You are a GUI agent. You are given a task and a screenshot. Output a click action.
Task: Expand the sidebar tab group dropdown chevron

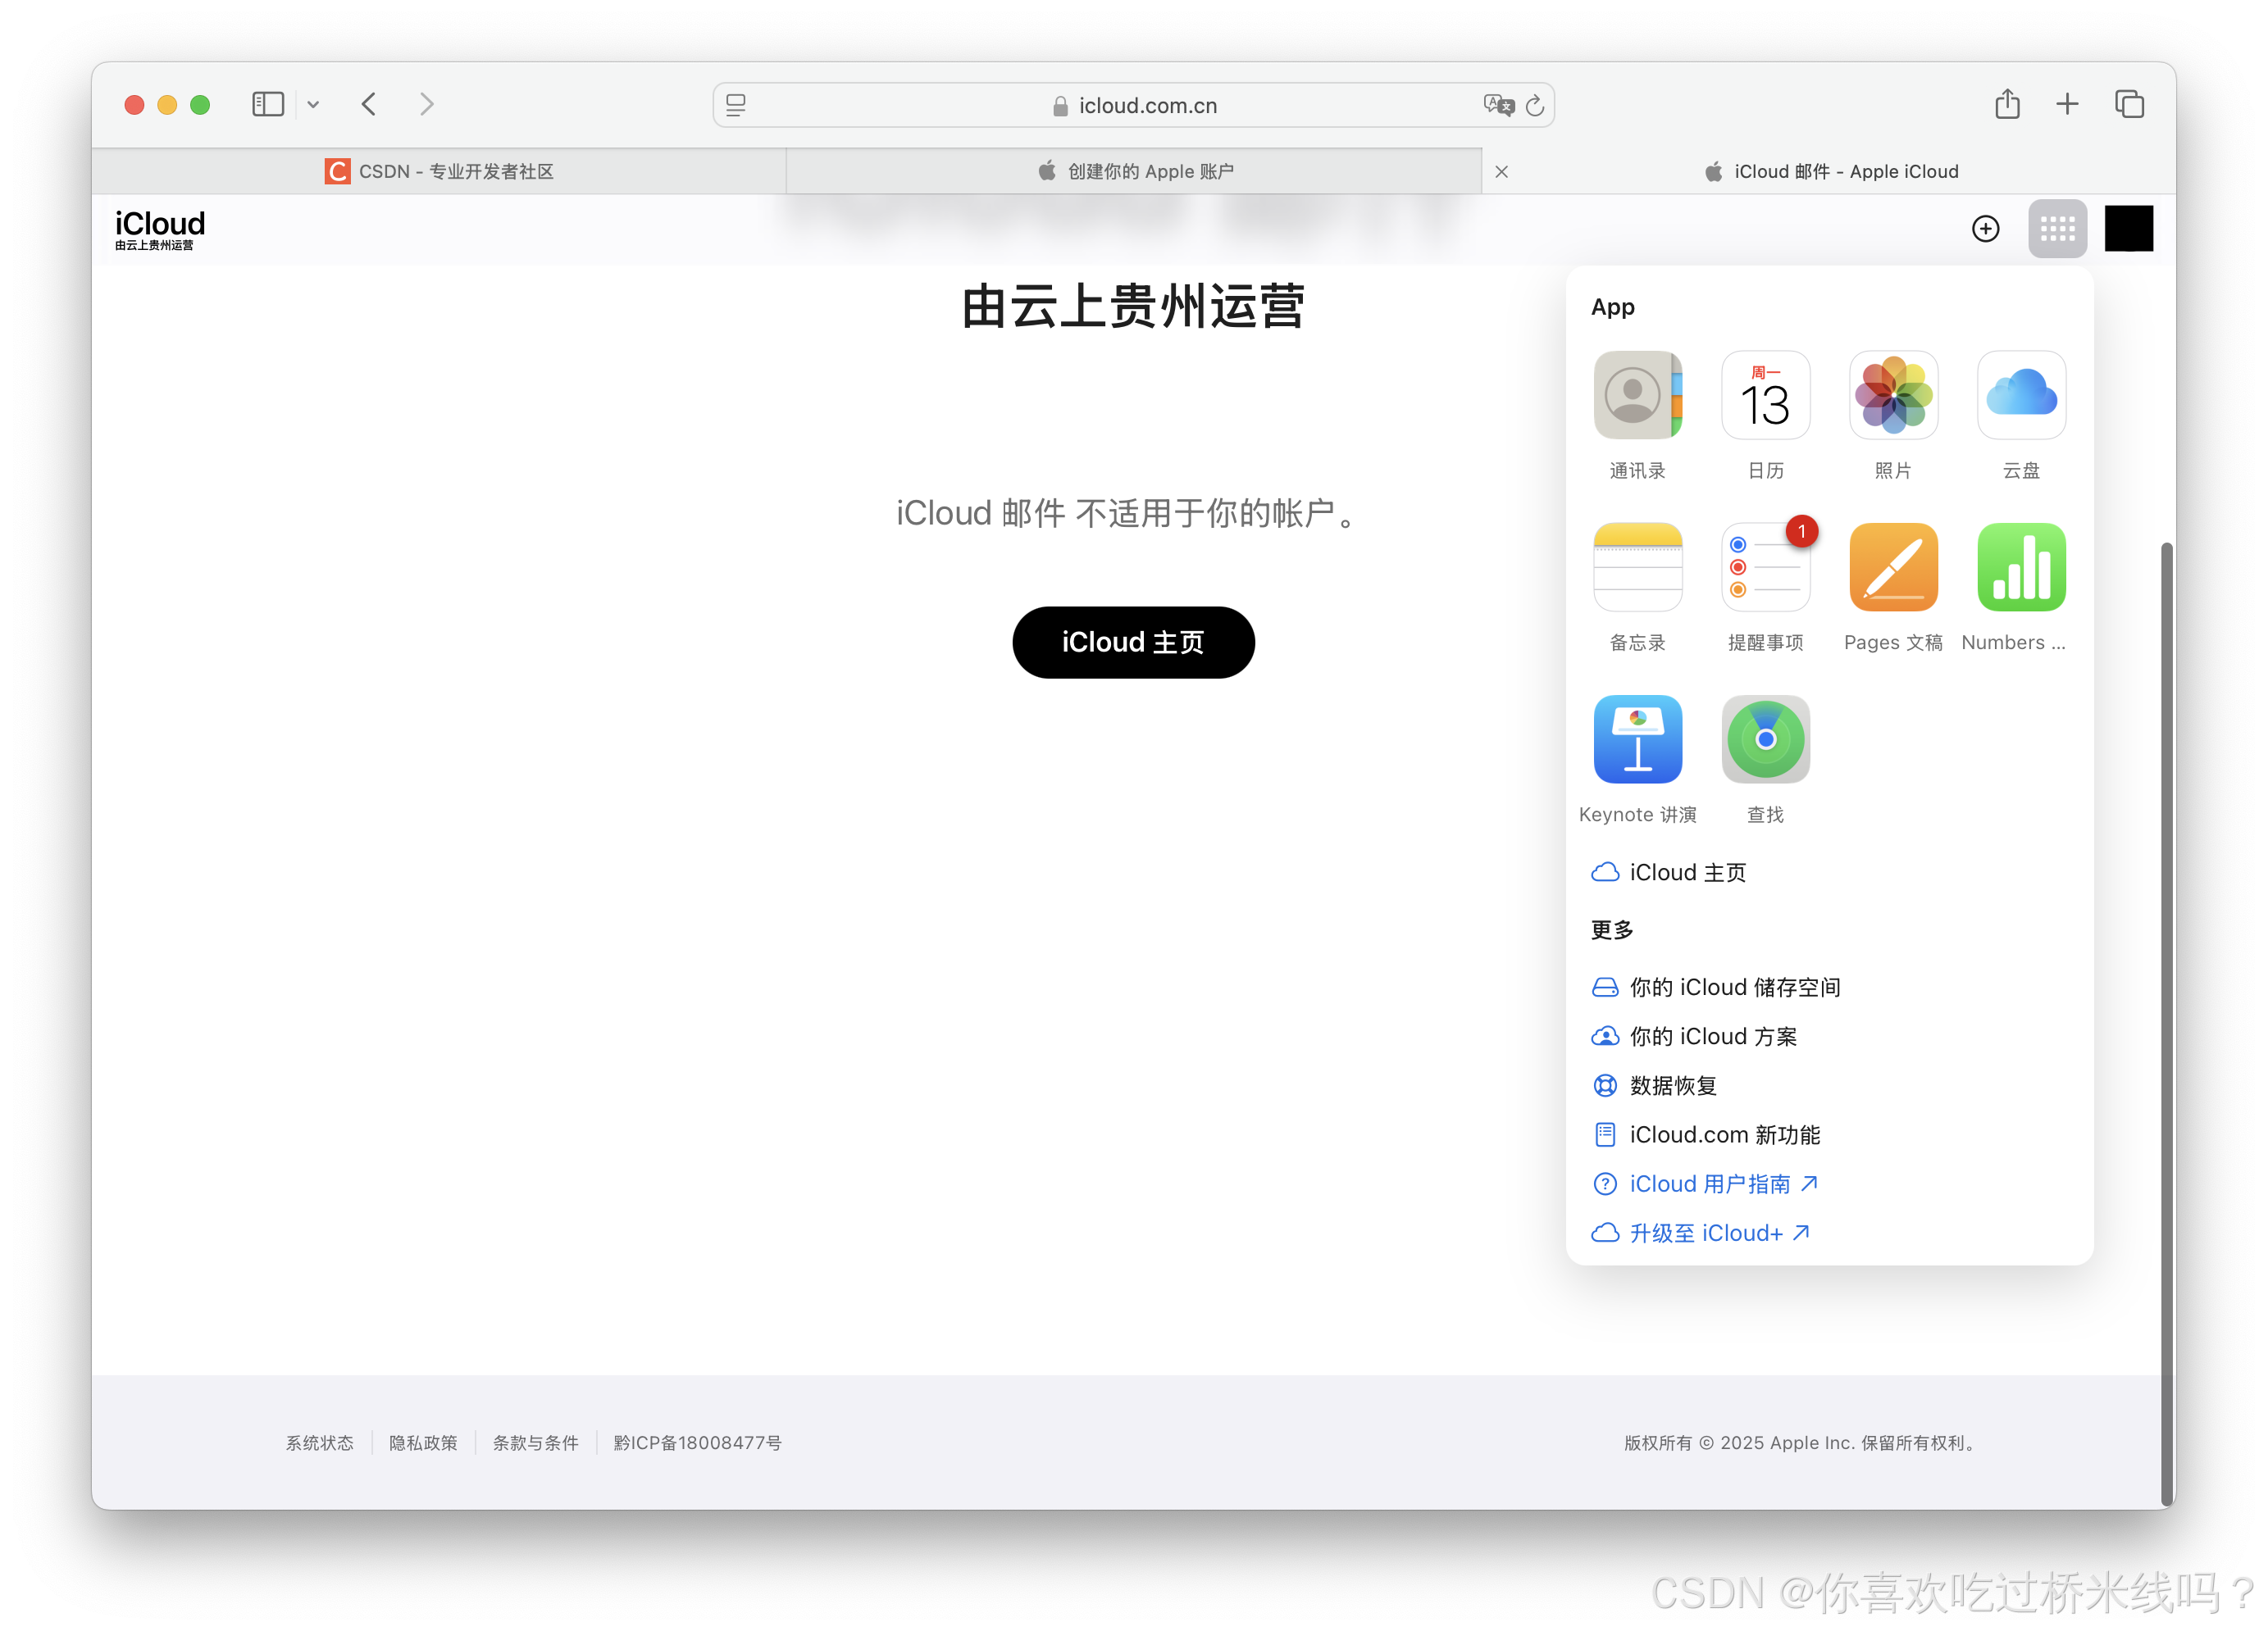coord(313,104)
